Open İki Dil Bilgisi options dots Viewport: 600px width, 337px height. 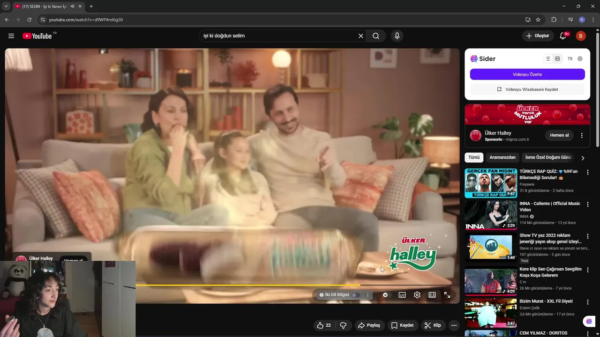368,295
